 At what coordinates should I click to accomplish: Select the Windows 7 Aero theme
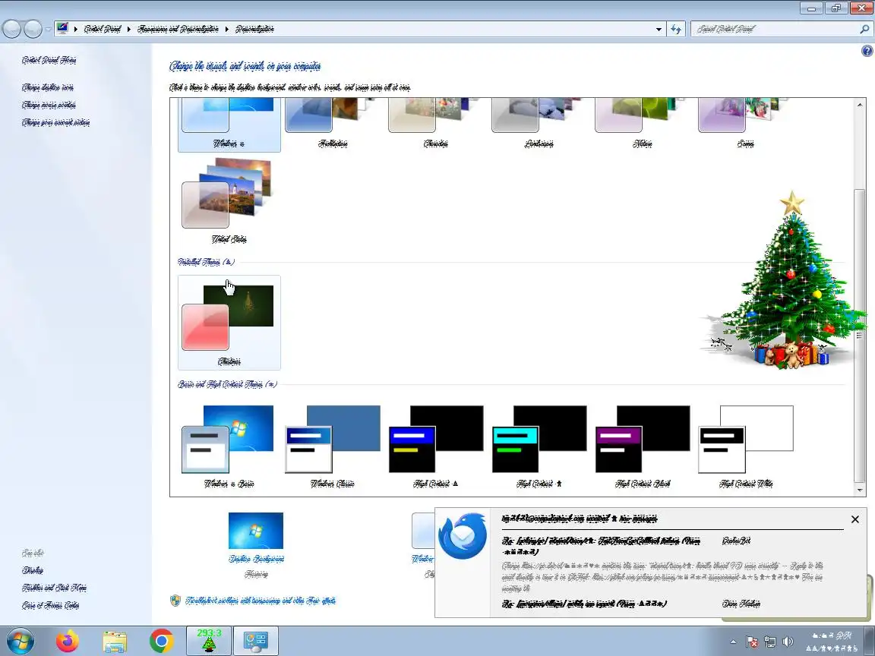coord(229,125)
